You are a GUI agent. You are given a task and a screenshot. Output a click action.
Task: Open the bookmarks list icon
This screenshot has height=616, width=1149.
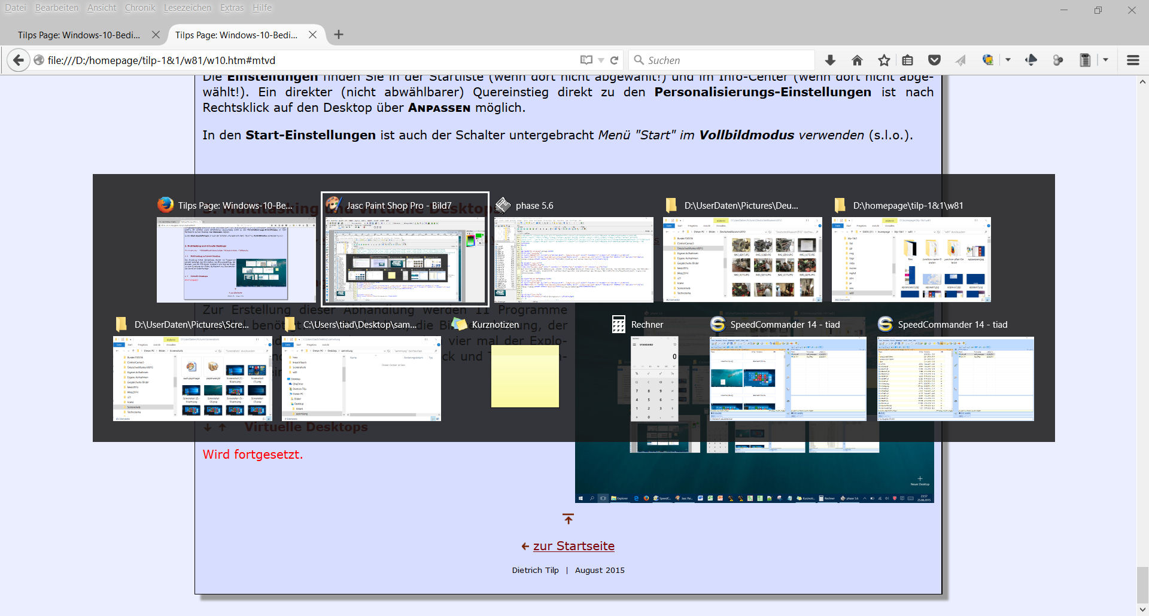[x=908, y=60]
